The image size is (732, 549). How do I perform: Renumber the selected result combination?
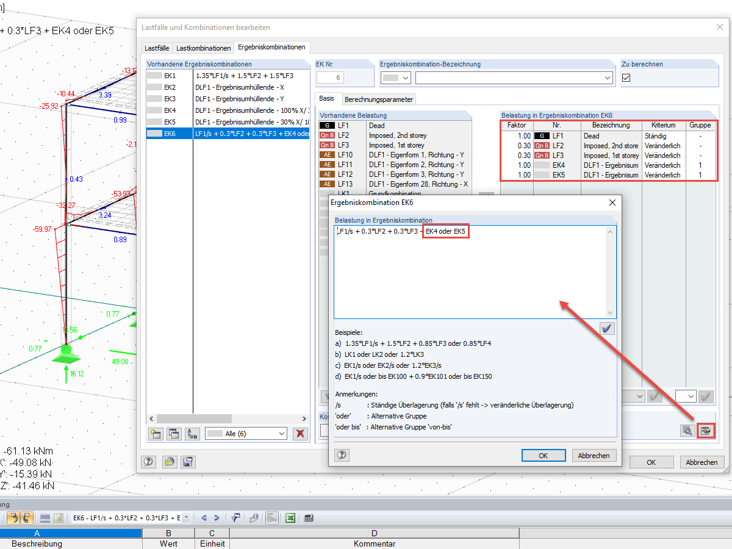click(x=192, y=434)
